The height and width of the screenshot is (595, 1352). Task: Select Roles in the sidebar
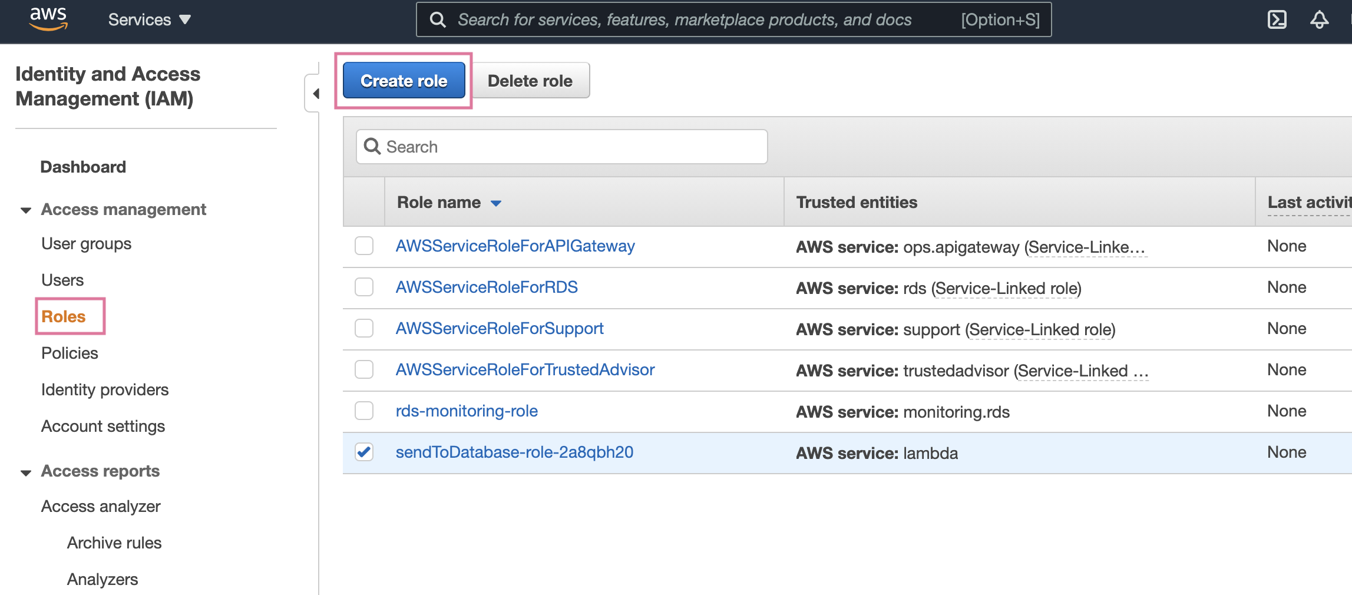64,317
